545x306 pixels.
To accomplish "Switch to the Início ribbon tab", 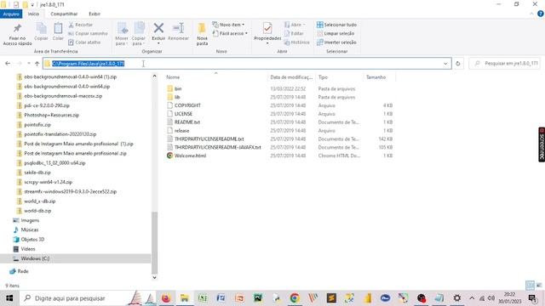I will 33,14.
